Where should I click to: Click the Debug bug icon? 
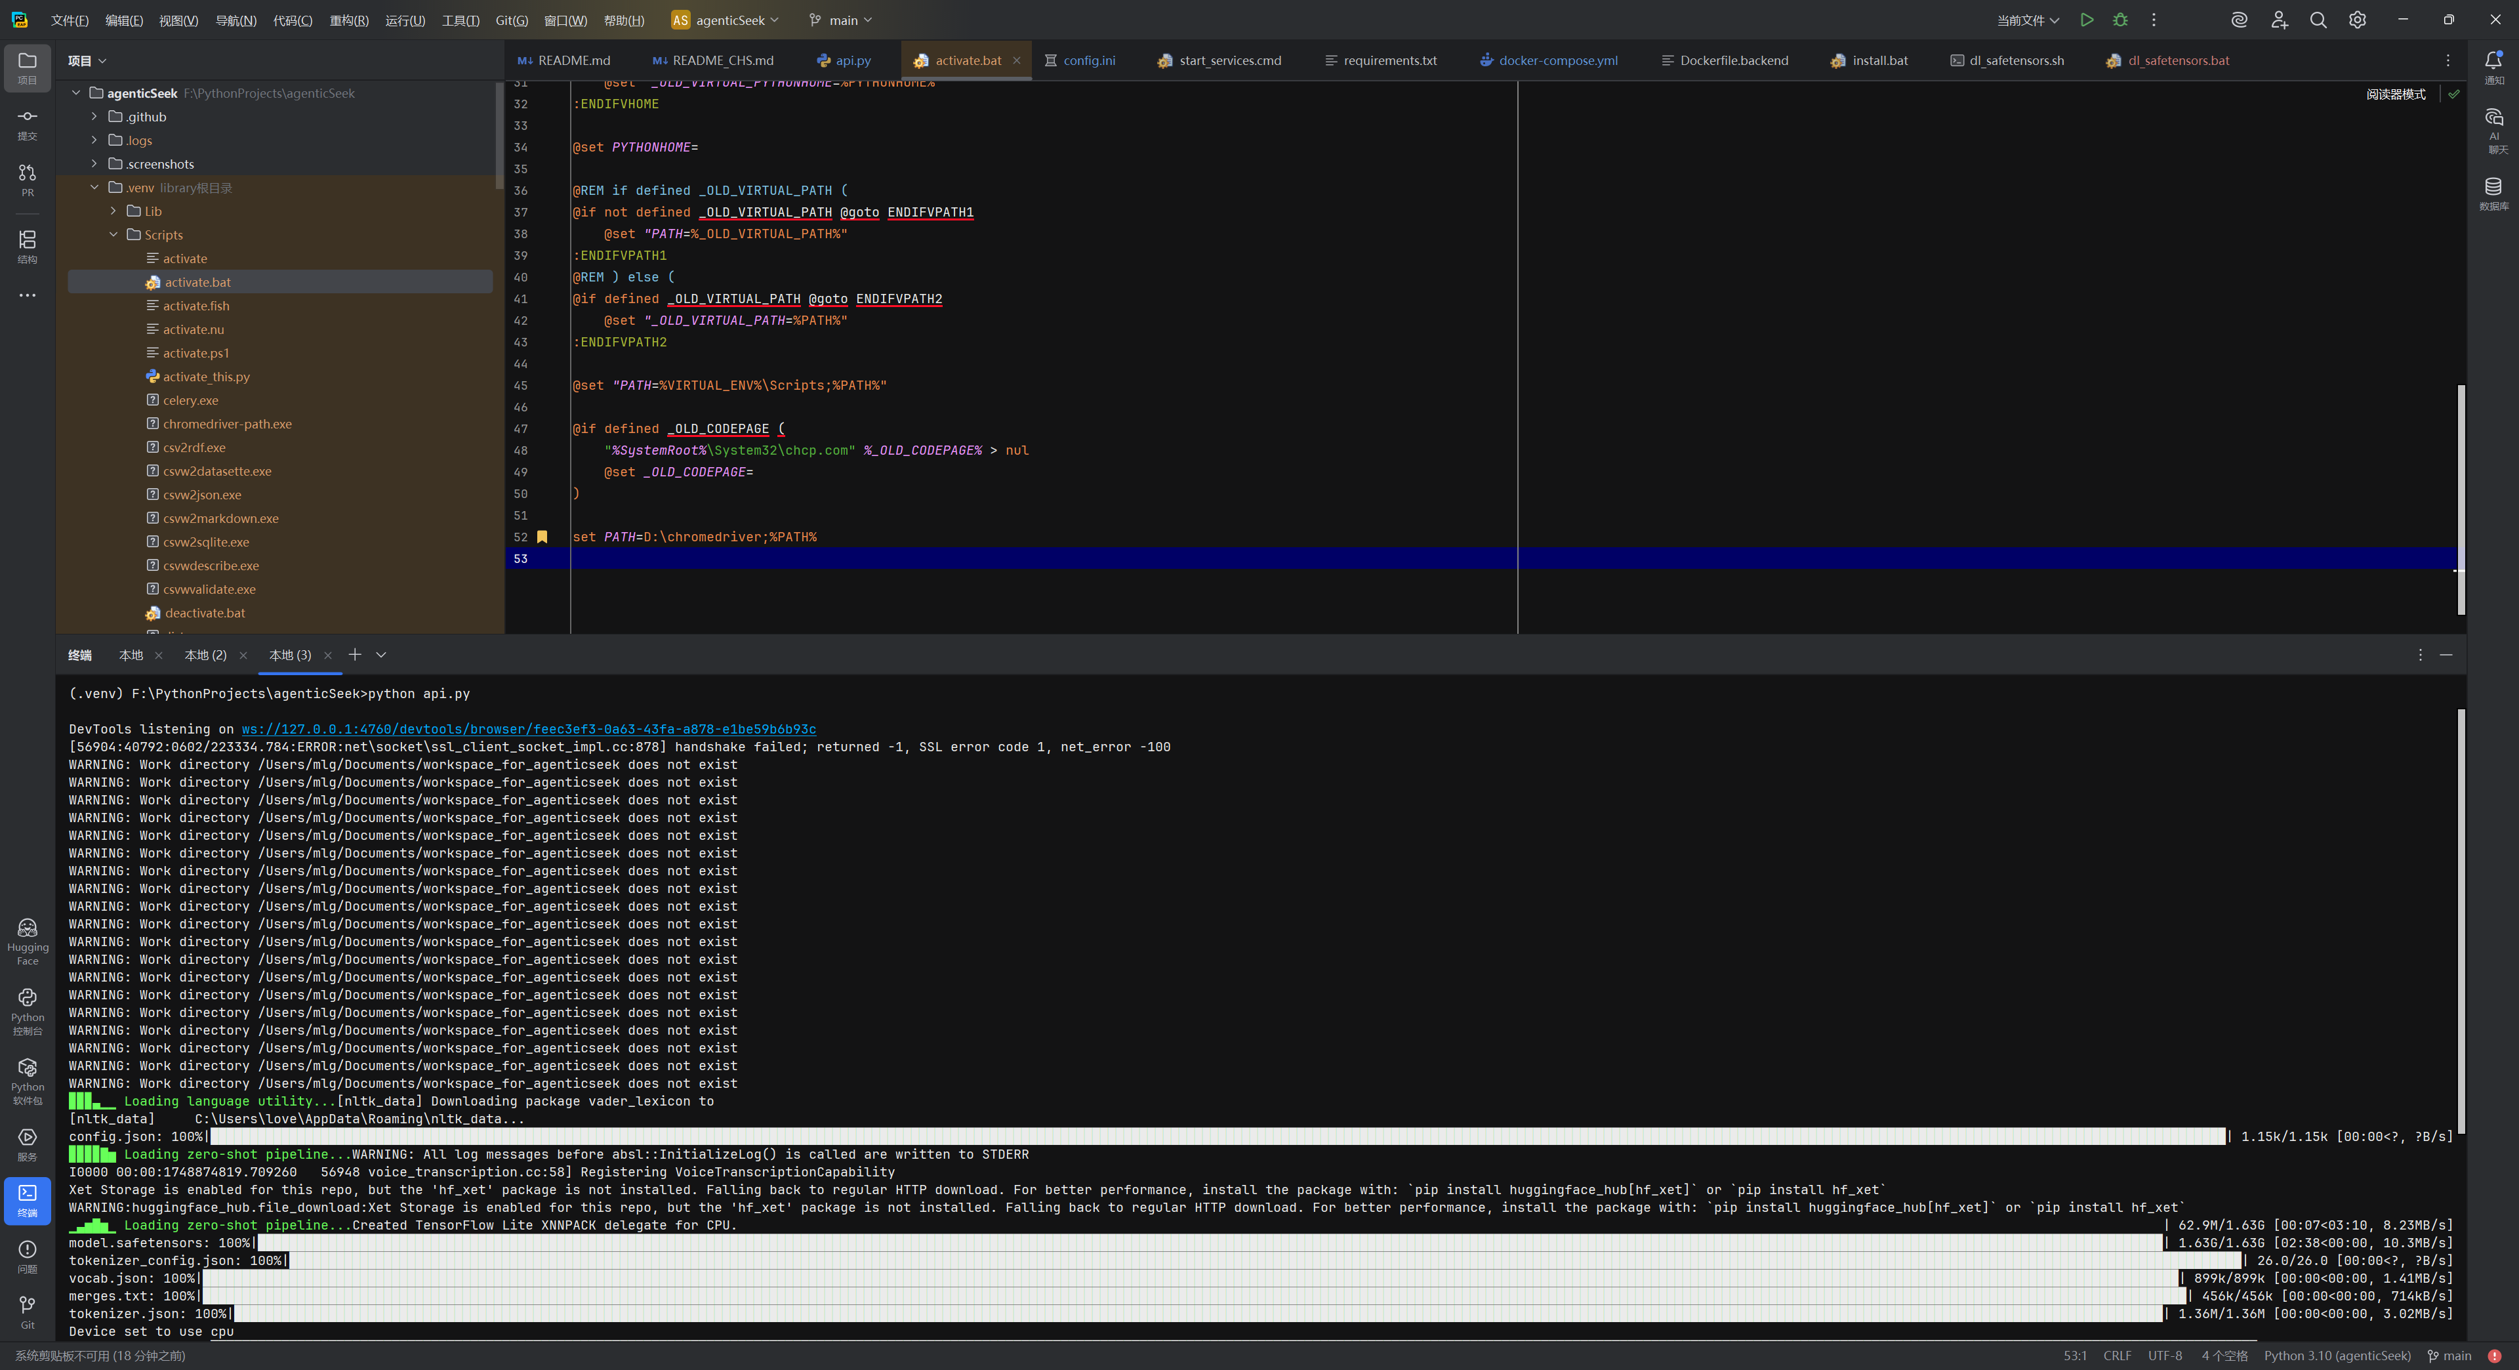click(x=2120, y=20)
